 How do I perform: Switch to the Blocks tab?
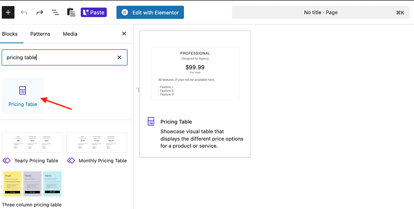[10, 34]
